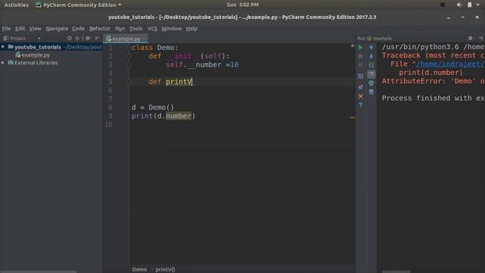Hide the Run tool window
The height and width of the screenshot is (273, 485).
click(x=480, y=39)
